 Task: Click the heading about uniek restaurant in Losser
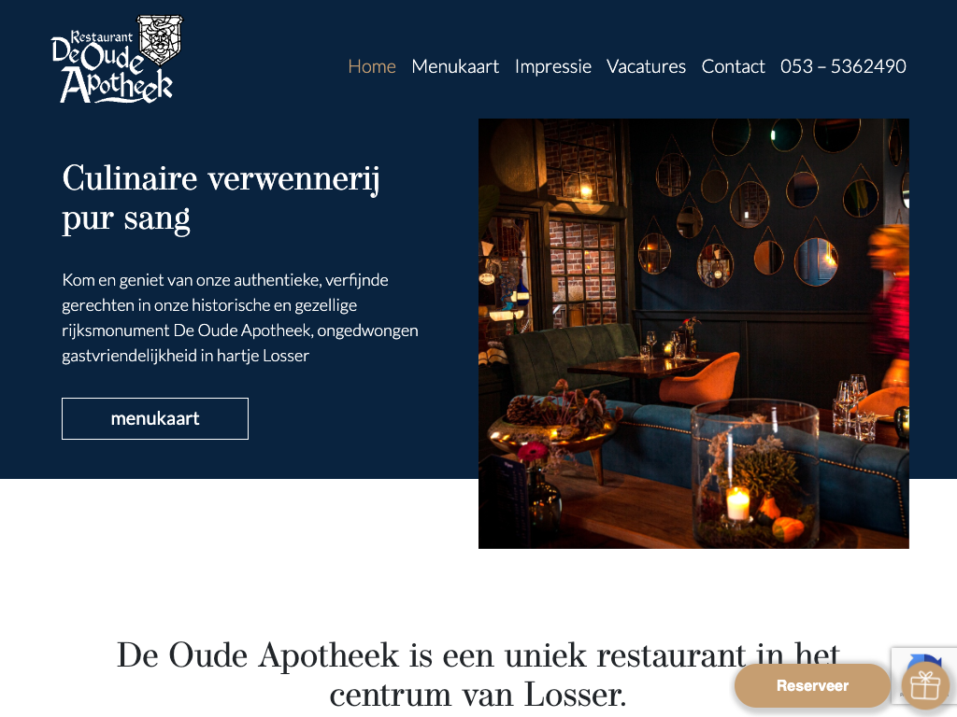478,675
